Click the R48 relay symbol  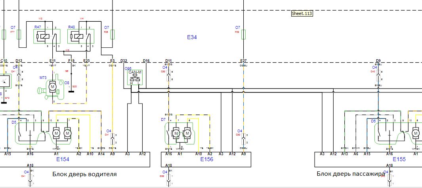point(81,36)
